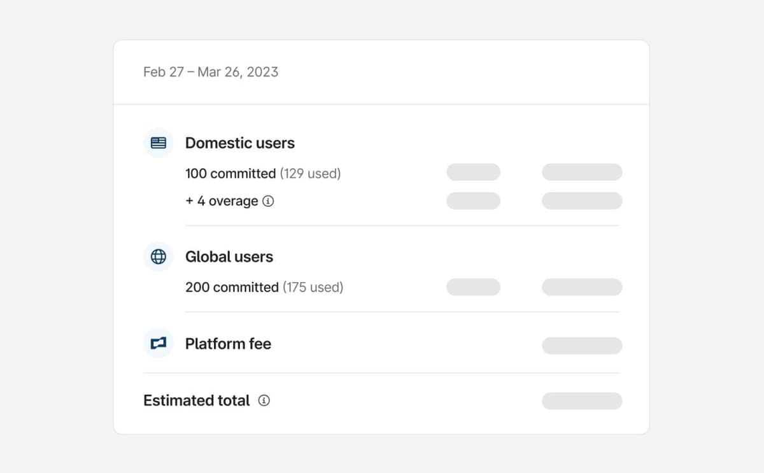Viewport: 764px width, 473px height.
Task: Click the globe icon's circular background badge
Action: pos(158,257)
